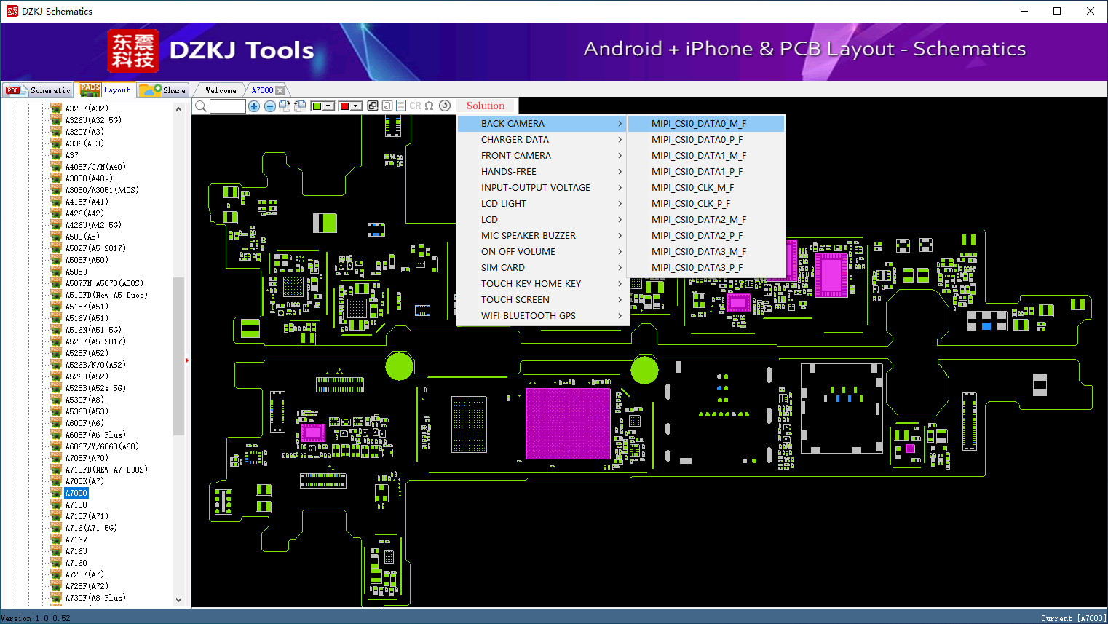Click the Version:1.0.0.52 status text
Image resolution: width=1108 pixels, height=624 pixels.
tap(36, 618)
